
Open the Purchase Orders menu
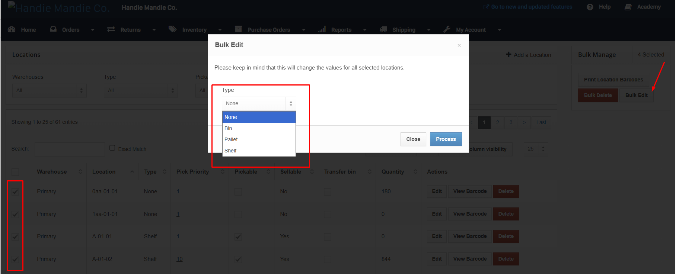269,30
